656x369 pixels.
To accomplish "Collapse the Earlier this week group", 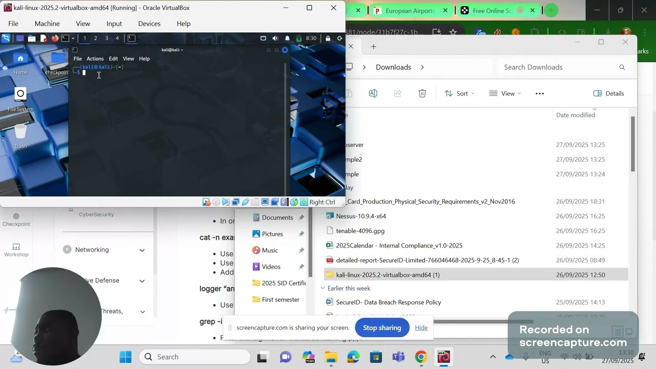I will 323,288.
